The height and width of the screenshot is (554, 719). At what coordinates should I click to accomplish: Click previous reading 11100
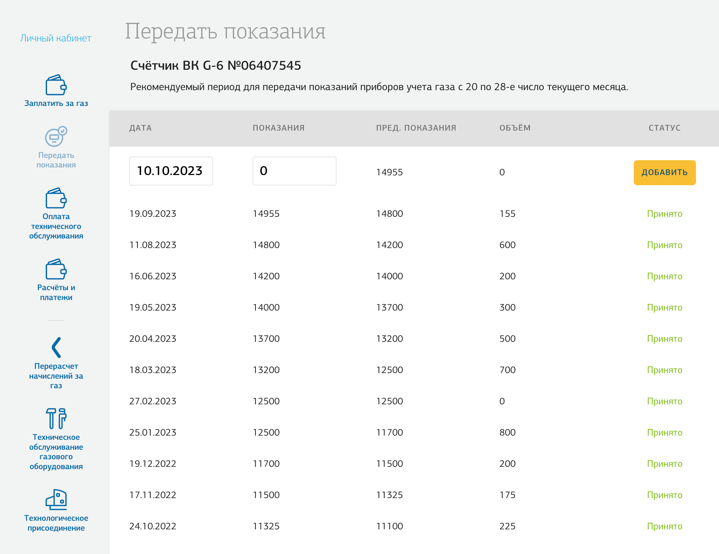point(389,526)
